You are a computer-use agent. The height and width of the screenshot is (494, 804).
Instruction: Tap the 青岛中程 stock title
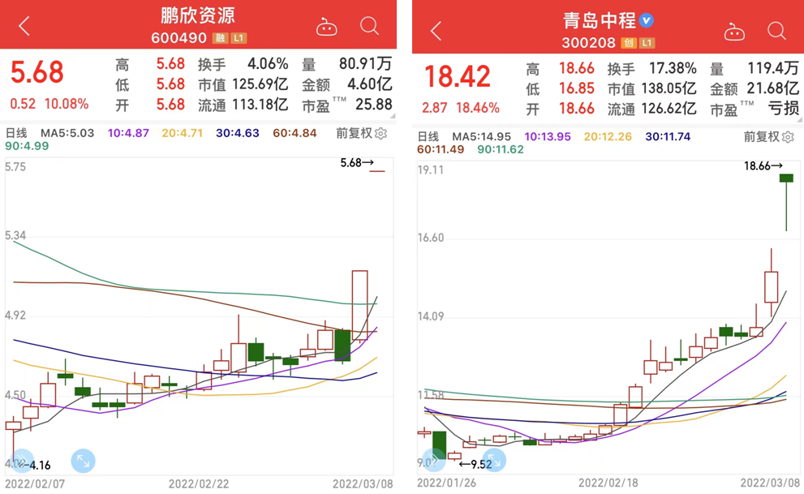click(x=600, y=20)
